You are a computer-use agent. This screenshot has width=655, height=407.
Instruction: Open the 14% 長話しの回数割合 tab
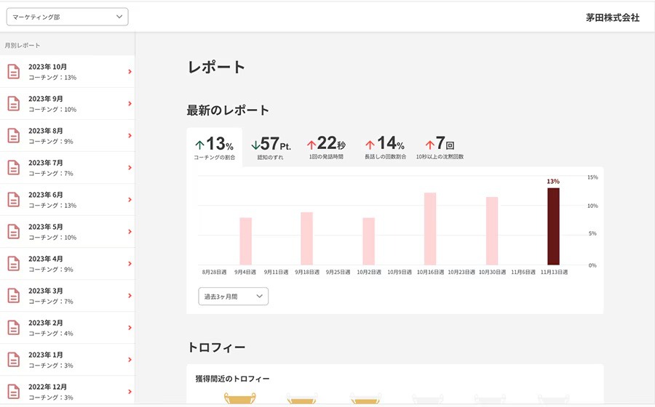coord(385,148)
